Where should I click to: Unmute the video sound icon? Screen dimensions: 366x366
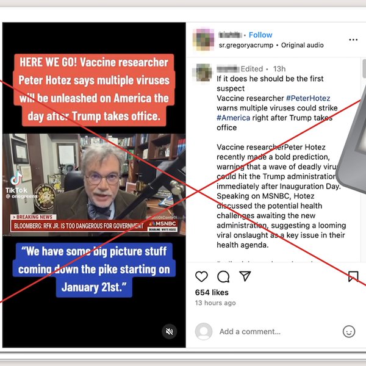[x=170, y=331]
